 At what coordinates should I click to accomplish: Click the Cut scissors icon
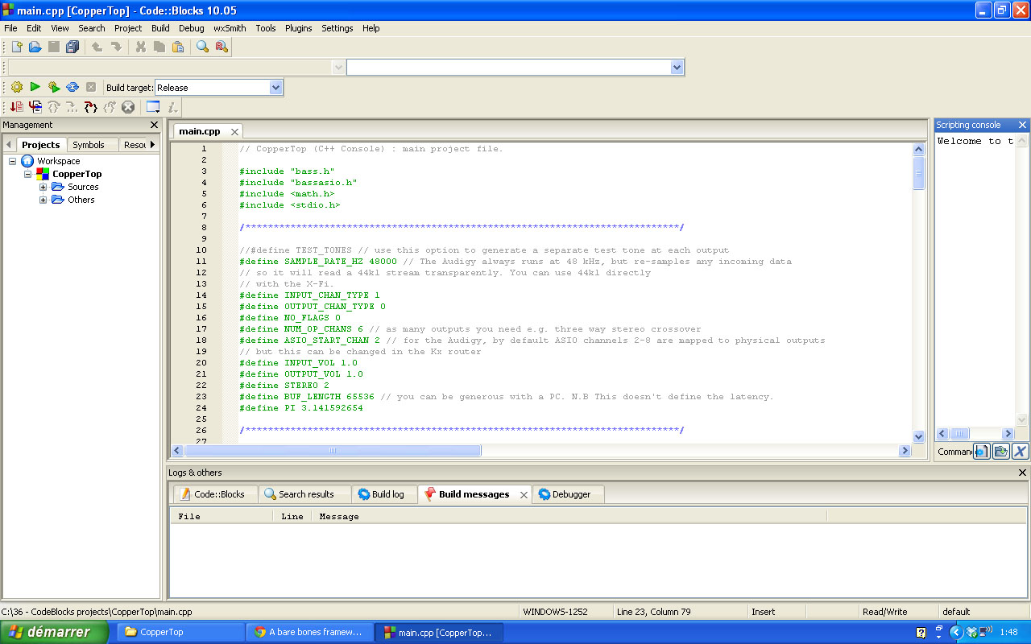pos(141,47)
